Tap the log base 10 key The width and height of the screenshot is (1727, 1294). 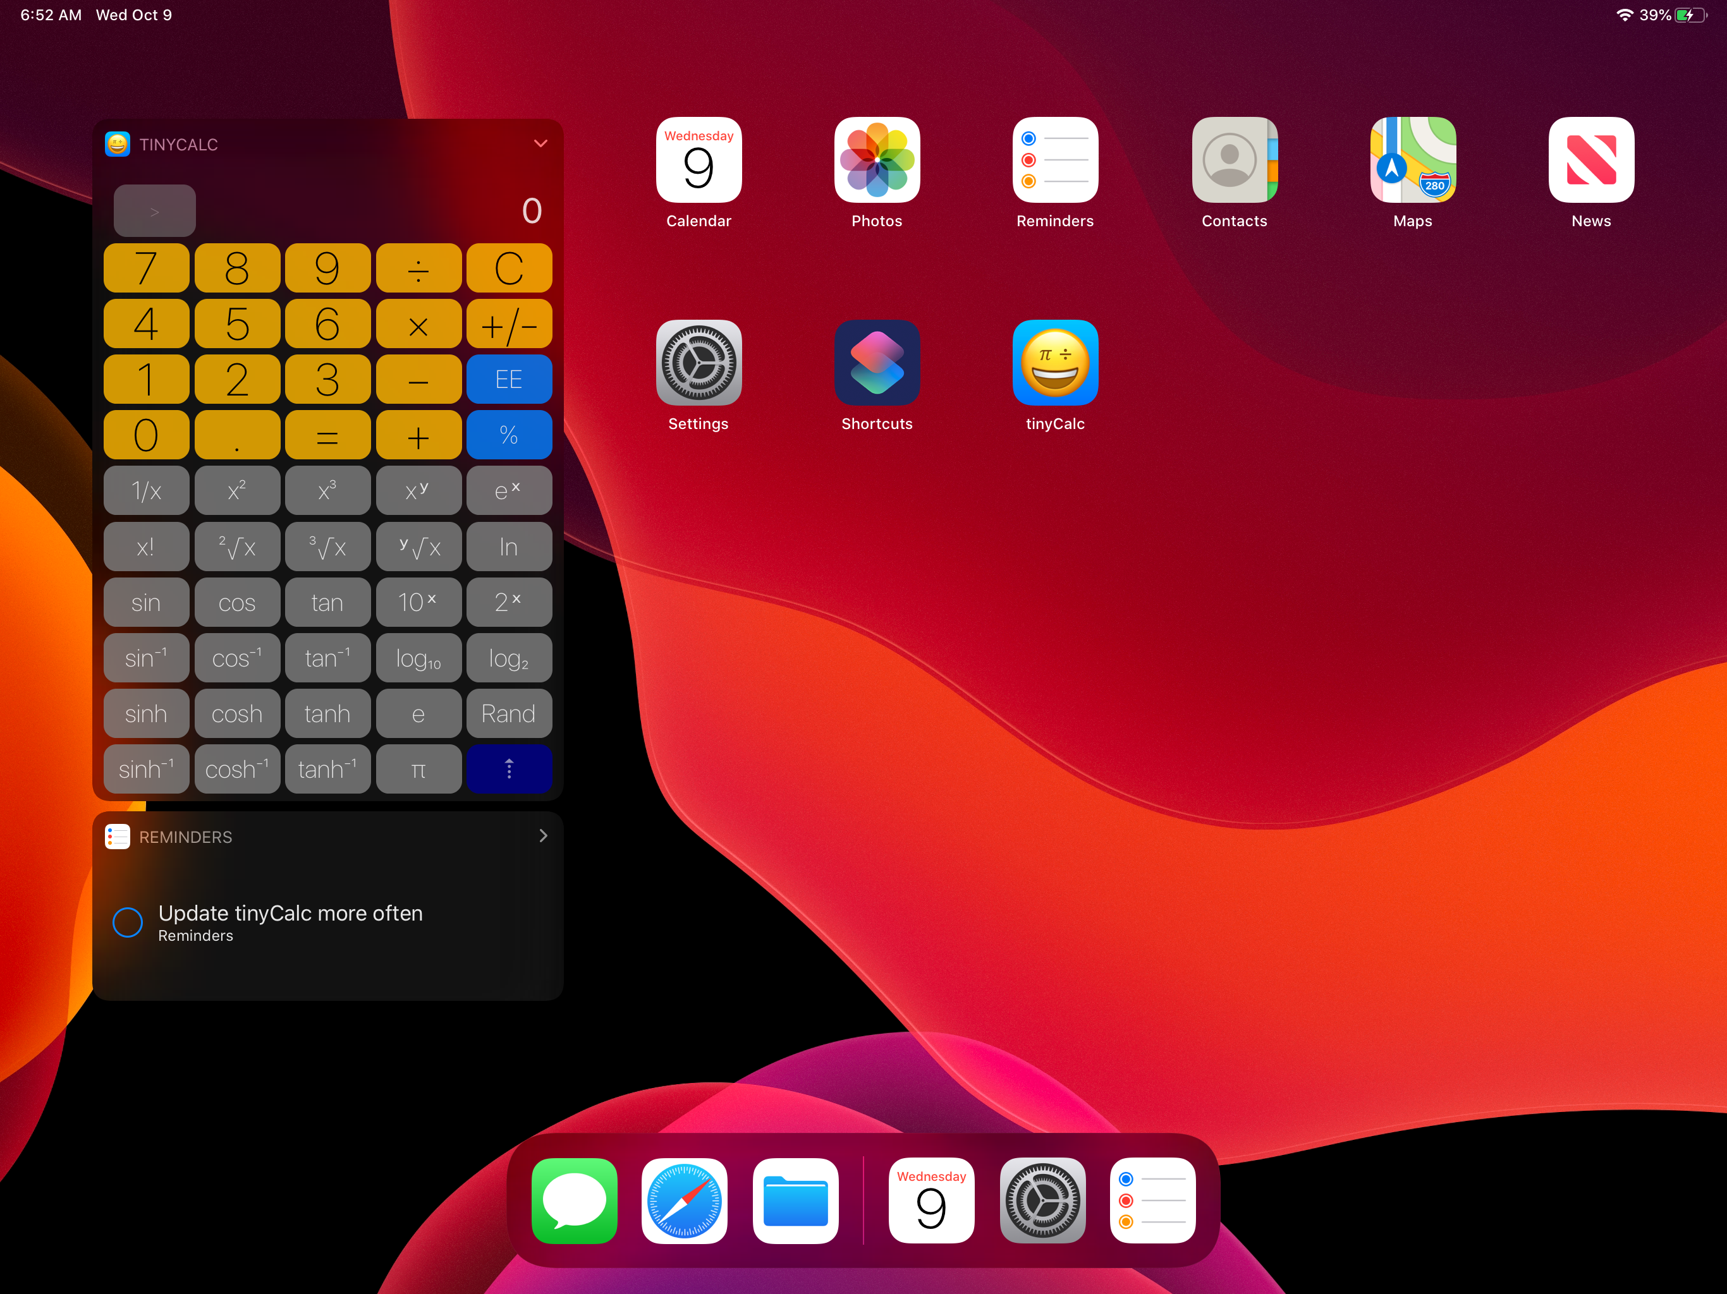click(418, 658)
